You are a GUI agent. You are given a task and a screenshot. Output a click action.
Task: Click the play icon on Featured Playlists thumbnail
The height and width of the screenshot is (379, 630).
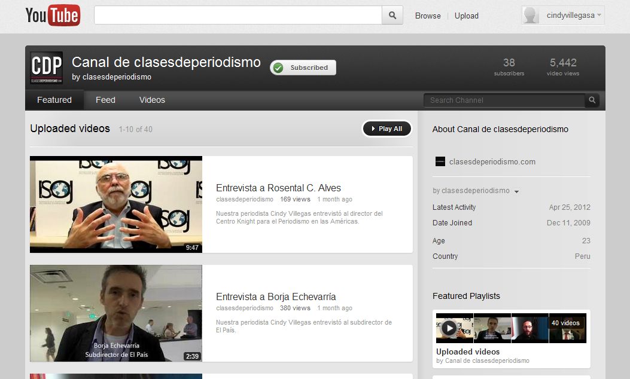coord(449,328)
